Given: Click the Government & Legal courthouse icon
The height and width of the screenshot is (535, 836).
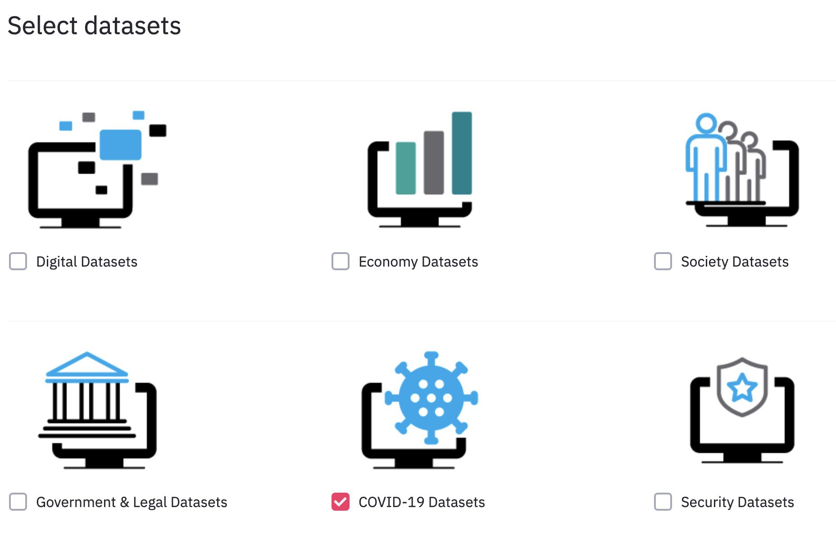Looking at the screenshot, I should [97, 410].
